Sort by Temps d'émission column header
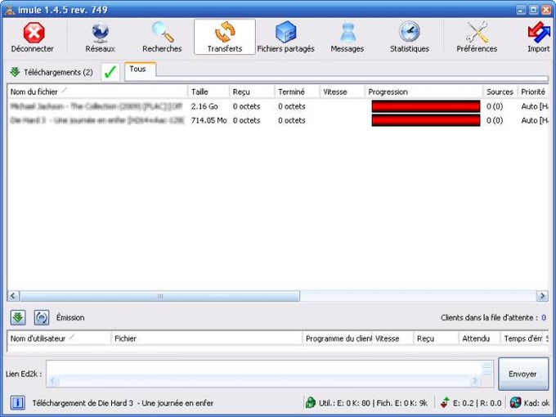 [x=522, y=339]
